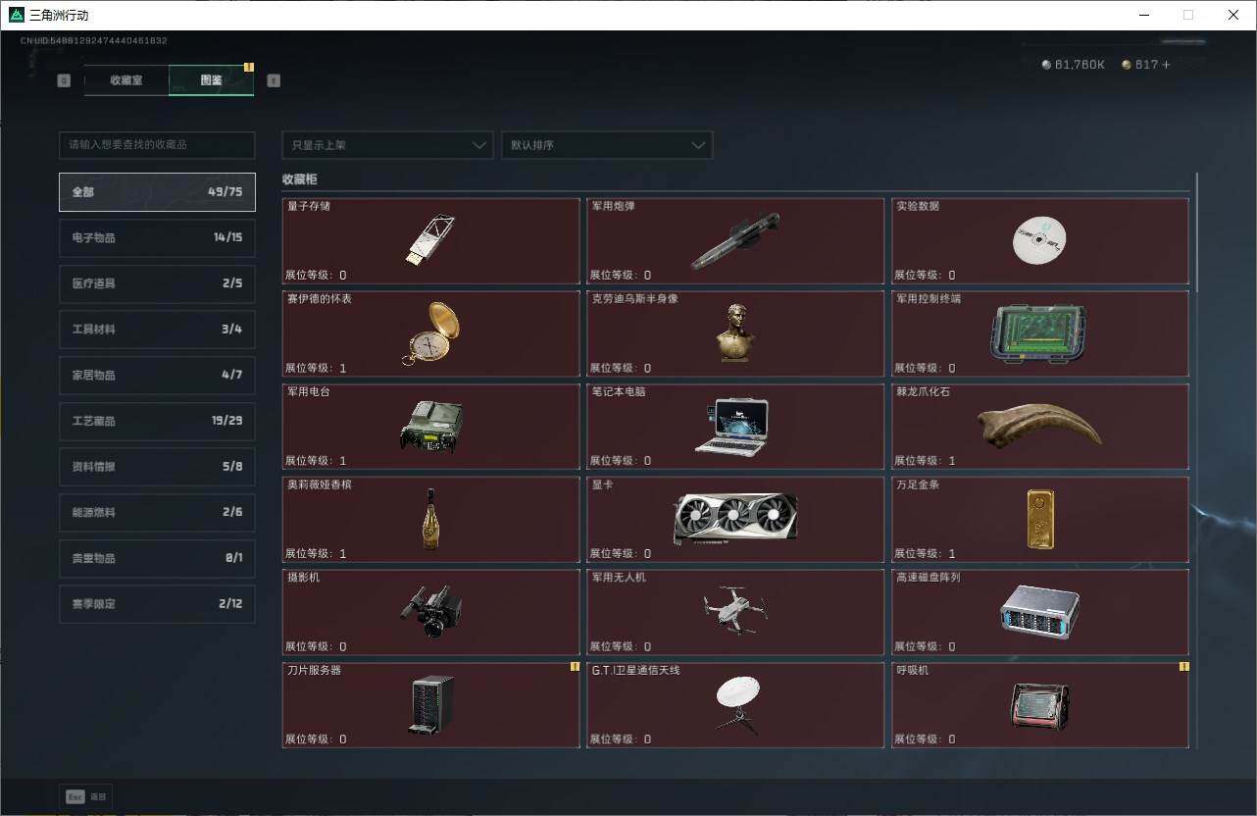Select the 家居物品 category
1257x816 pixels.
coord(157,375)
